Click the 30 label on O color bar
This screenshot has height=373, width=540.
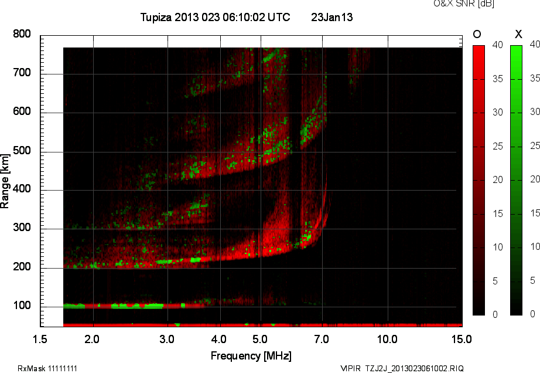pos(498,113)
